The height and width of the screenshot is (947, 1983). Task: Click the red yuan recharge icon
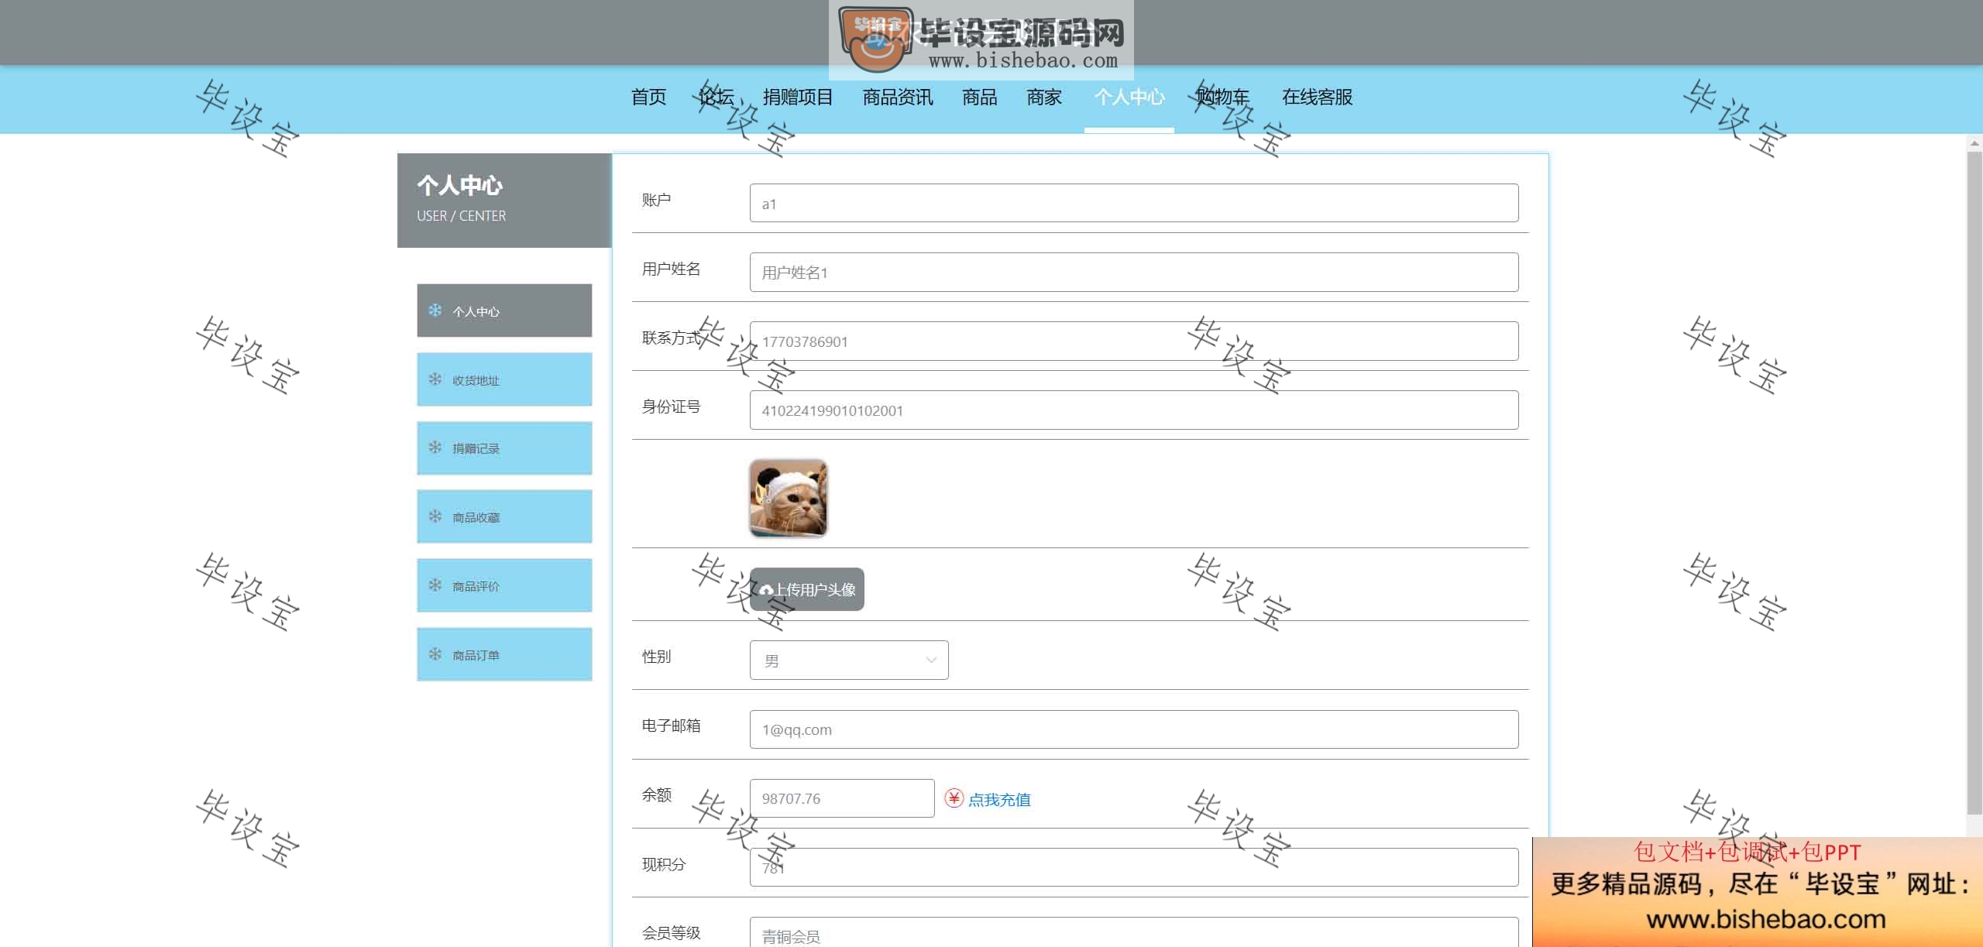click(x=954, y=798)
